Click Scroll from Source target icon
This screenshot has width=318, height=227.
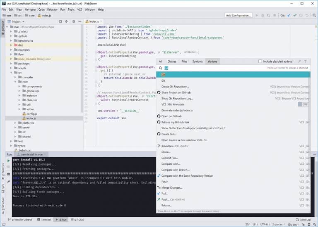pyautogui.click(x=60, y=21)
